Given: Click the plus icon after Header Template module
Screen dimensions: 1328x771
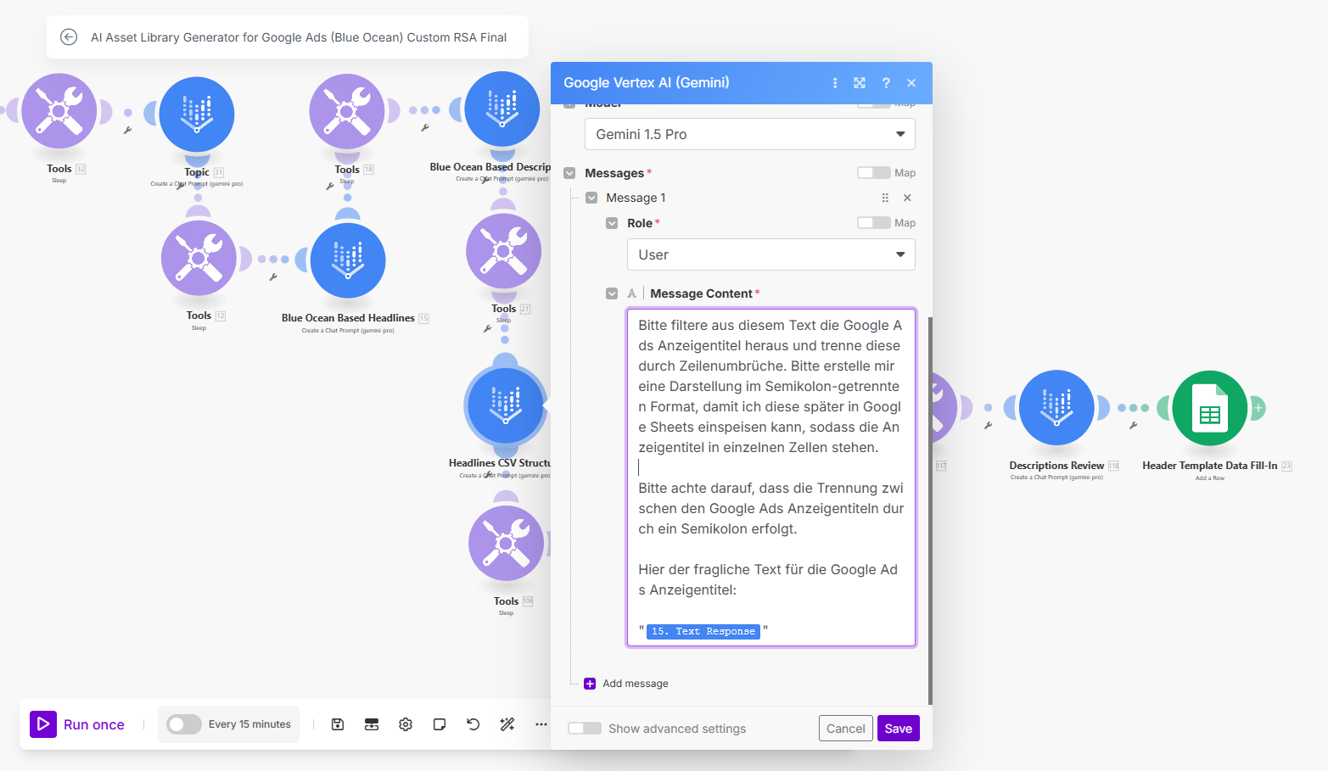Looking at the screenshot, I should (x=1258, y=408).
